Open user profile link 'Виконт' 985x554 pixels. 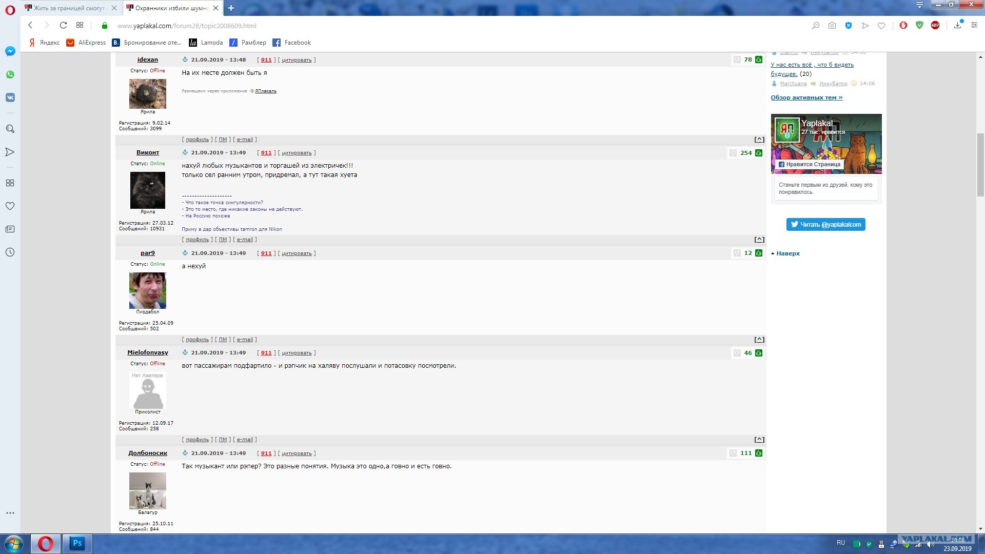[x=148, y=152]
